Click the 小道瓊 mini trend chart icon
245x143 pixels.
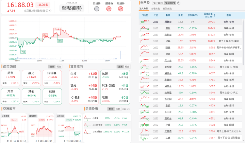point(87,118)
